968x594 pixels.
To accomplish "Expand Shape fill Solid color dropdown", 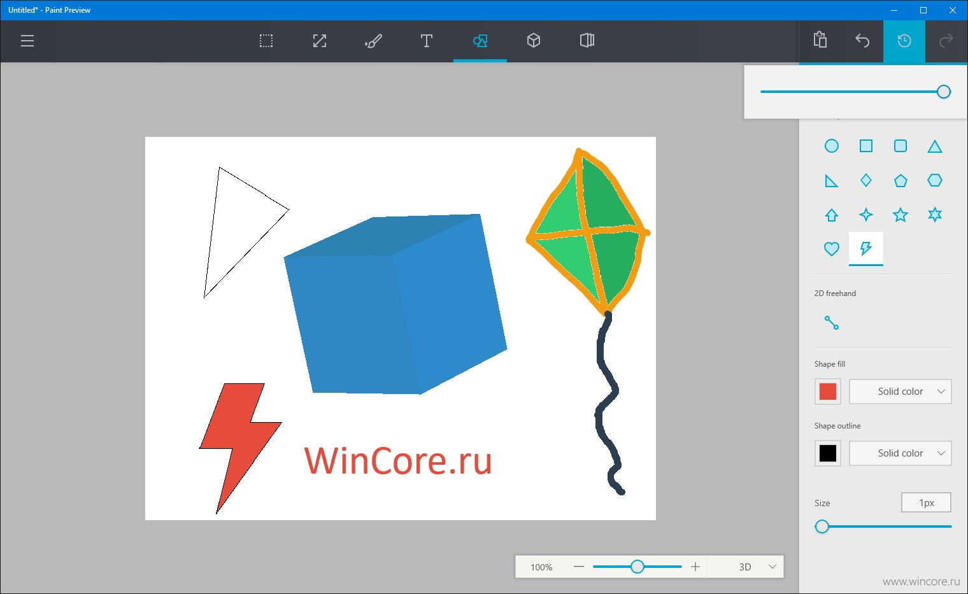I will tap(900, 392).
